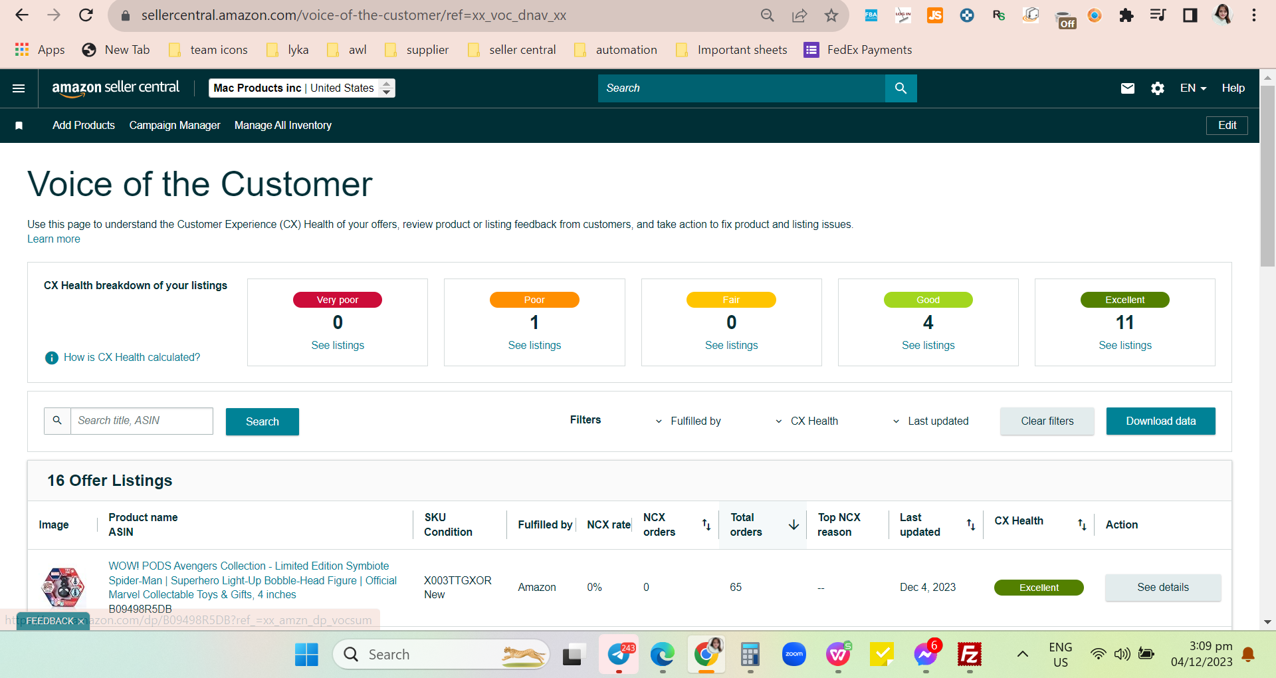Screen dimensions: 1276x678
Task: See listings under Excellent
Action: pos(1125,346)
